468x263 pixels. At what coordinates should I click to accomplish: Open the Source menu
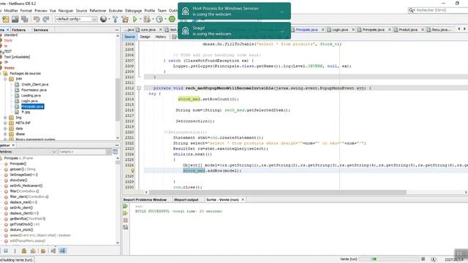81,10
